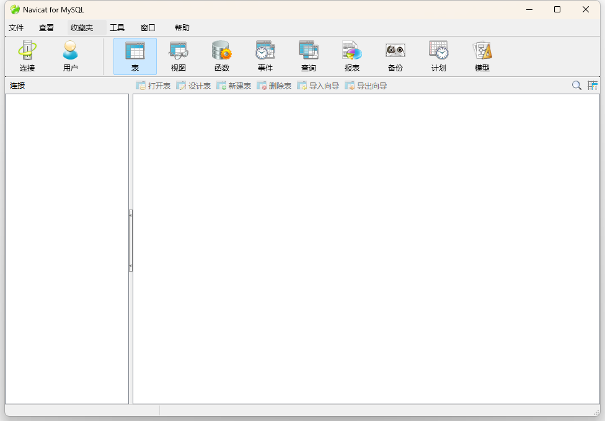Click the 设计表 (Design Table) button
The width and height of the screenshot is (605, 421).
pos(193,86)
